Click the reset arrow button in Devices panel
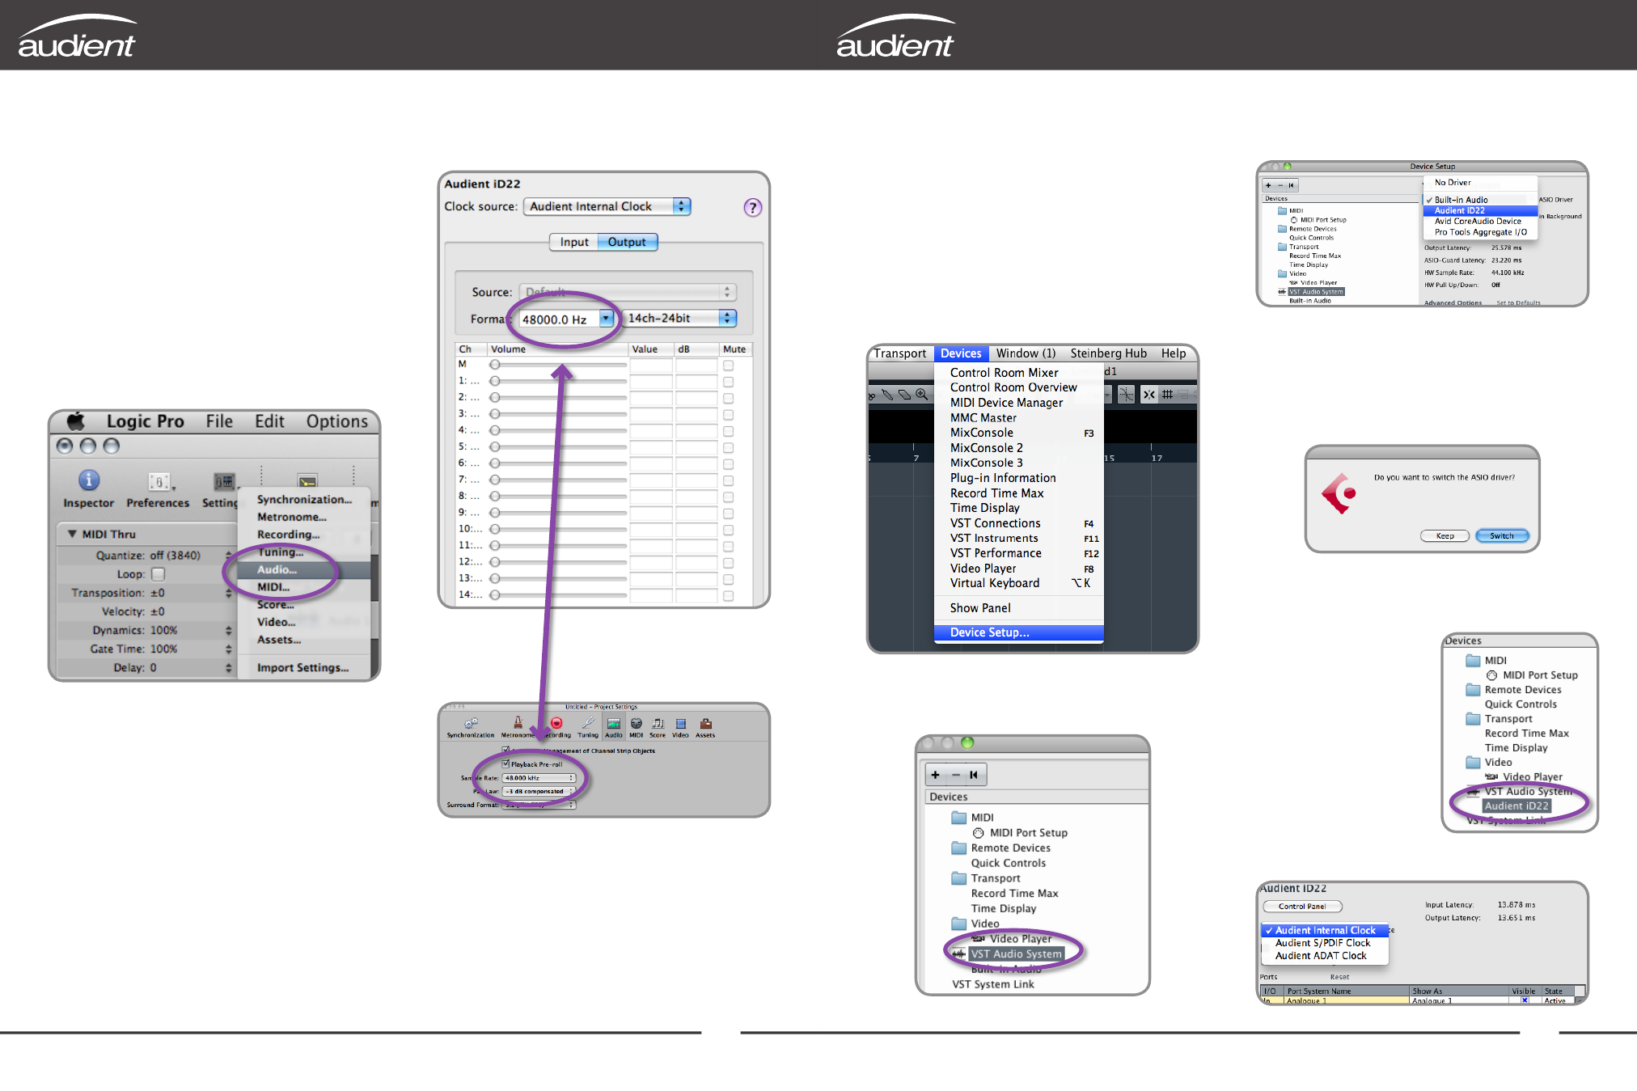Screen dimensions: 1637x1091 tap(974, 775)
